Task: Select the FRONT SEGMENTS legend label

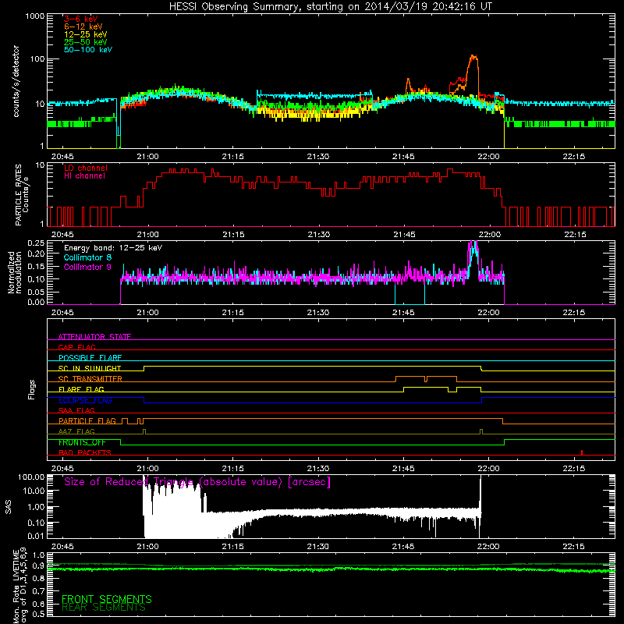Action: 107,599
